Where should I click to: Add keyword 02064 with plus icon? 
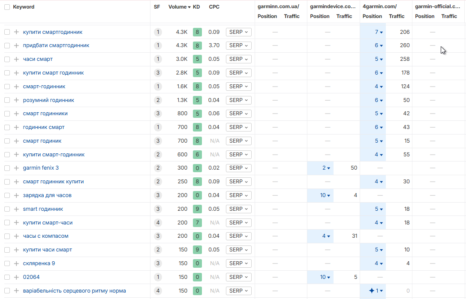click(16, 277)
